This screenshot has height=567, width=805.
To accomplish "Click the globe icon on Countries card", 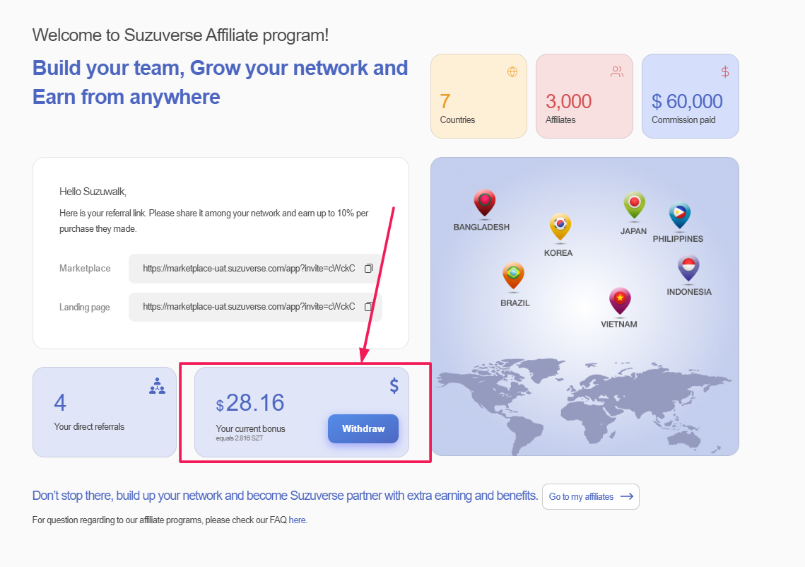I will coord(512,71).
